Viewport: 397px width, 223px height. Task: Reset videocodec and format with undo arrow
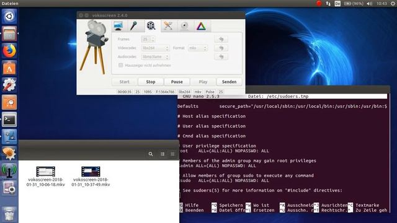(x=221, y=48)
